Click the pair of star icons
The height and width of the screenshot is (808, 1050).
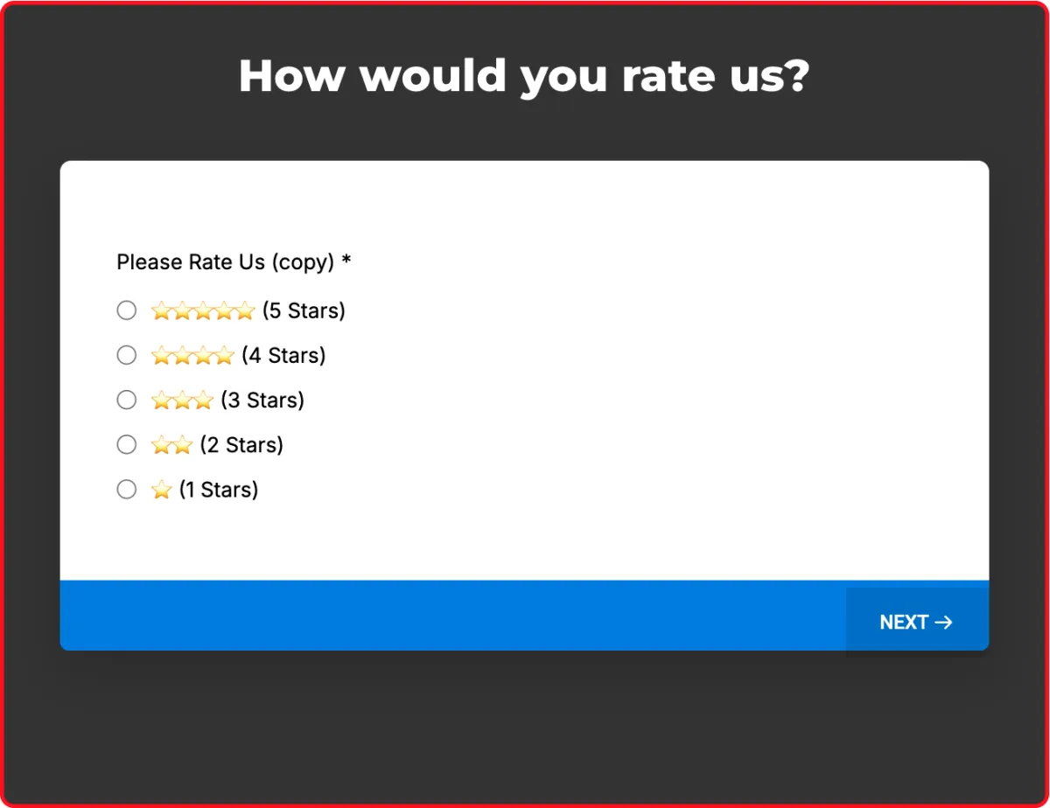pyautogui.click(x=171, y=445)
